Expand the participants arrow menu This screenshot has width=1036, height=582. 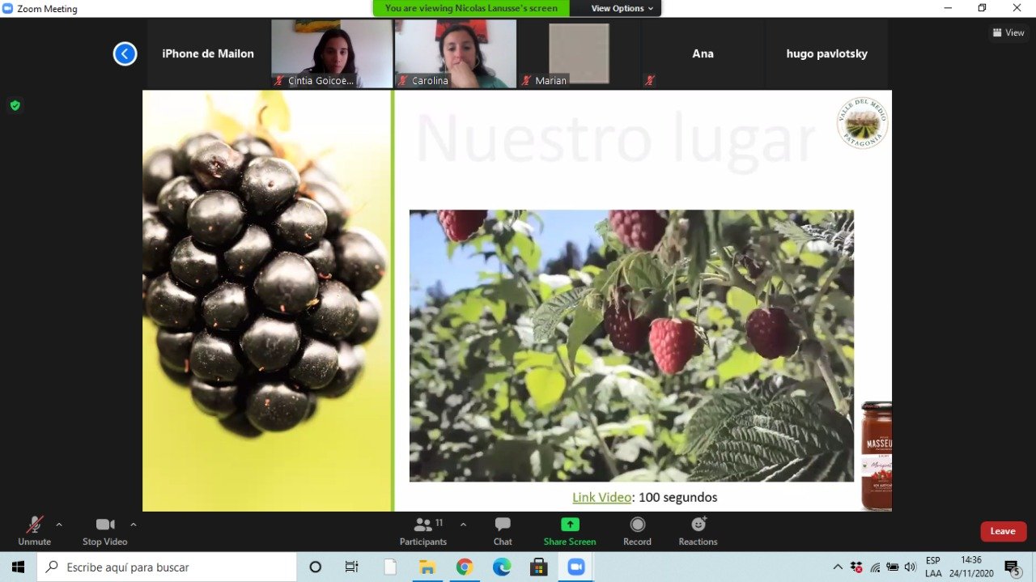(463, 525)
